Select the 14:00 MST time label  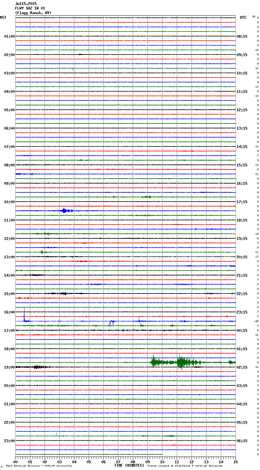(9, 275)
